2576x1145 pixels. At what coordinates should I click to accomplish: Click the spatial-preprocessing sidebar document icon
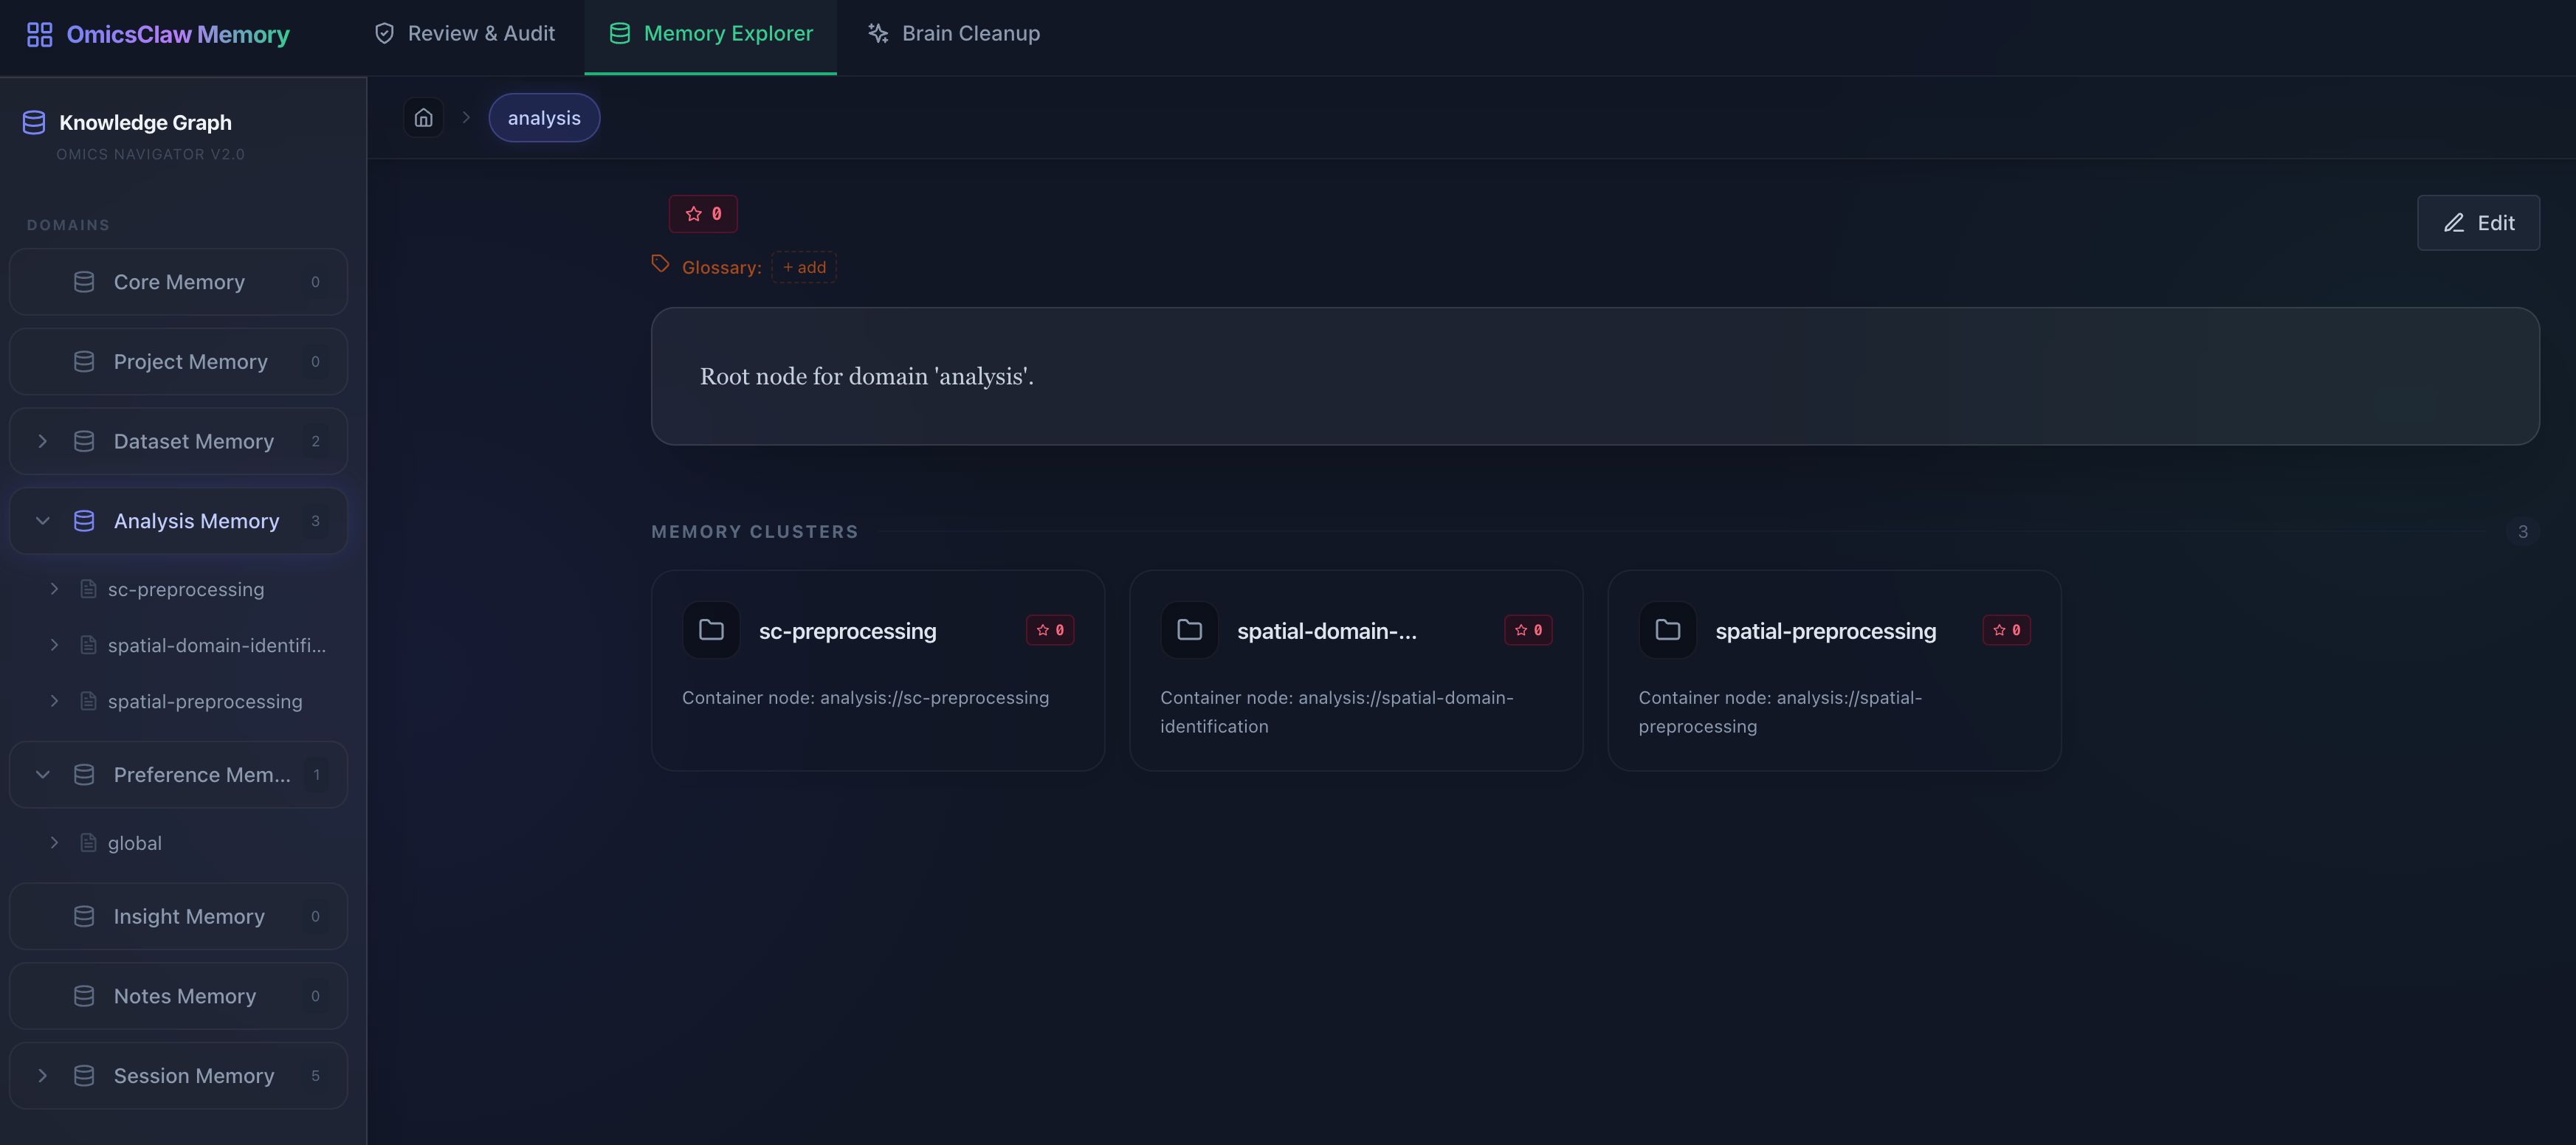tap(88, 702)
